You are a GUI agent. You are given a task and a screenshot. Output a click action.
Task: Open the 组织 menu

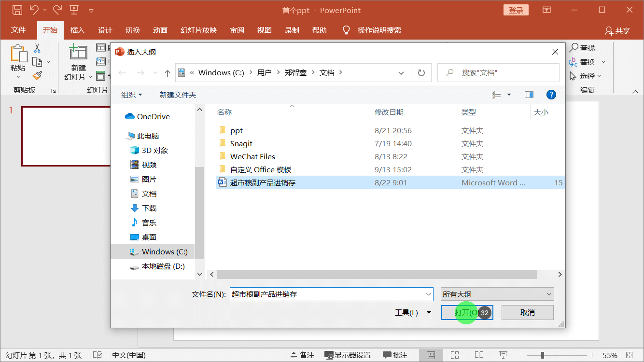[132, 95]
